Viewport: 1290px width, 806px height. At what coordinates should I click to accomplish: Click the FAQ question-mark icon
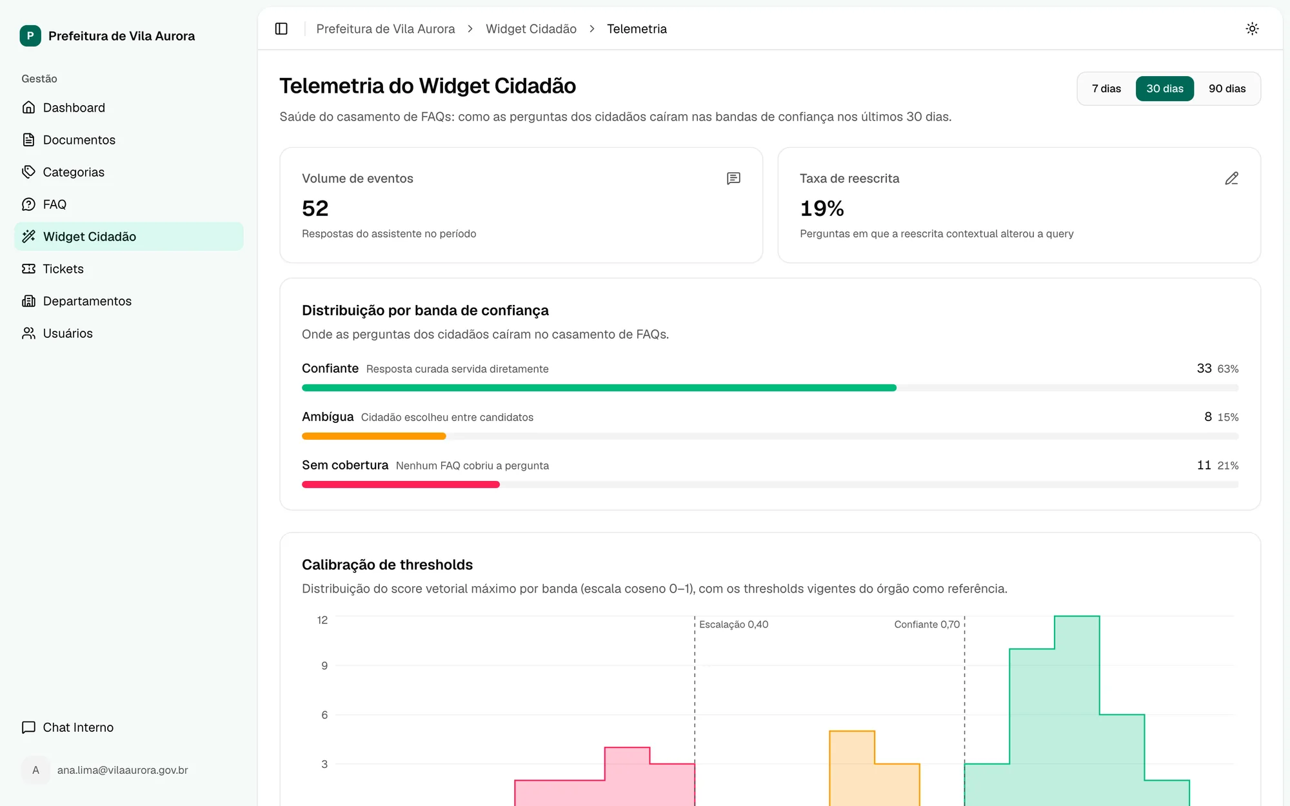(x=28, y=204)
